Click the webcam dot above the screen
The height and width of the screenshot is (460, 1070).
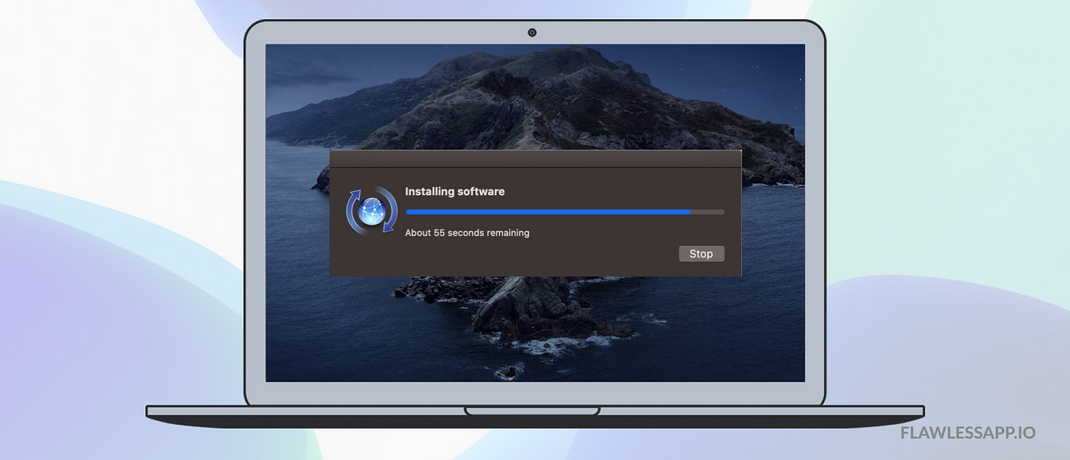(x=532, y=32)
